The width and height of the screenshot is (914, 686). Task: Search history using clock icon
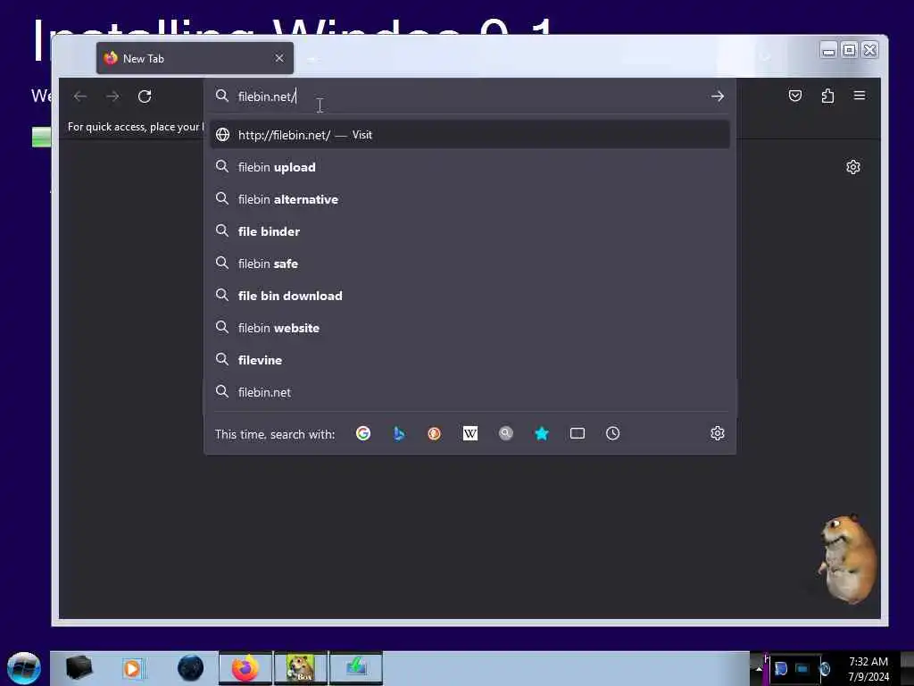(612, 433)
